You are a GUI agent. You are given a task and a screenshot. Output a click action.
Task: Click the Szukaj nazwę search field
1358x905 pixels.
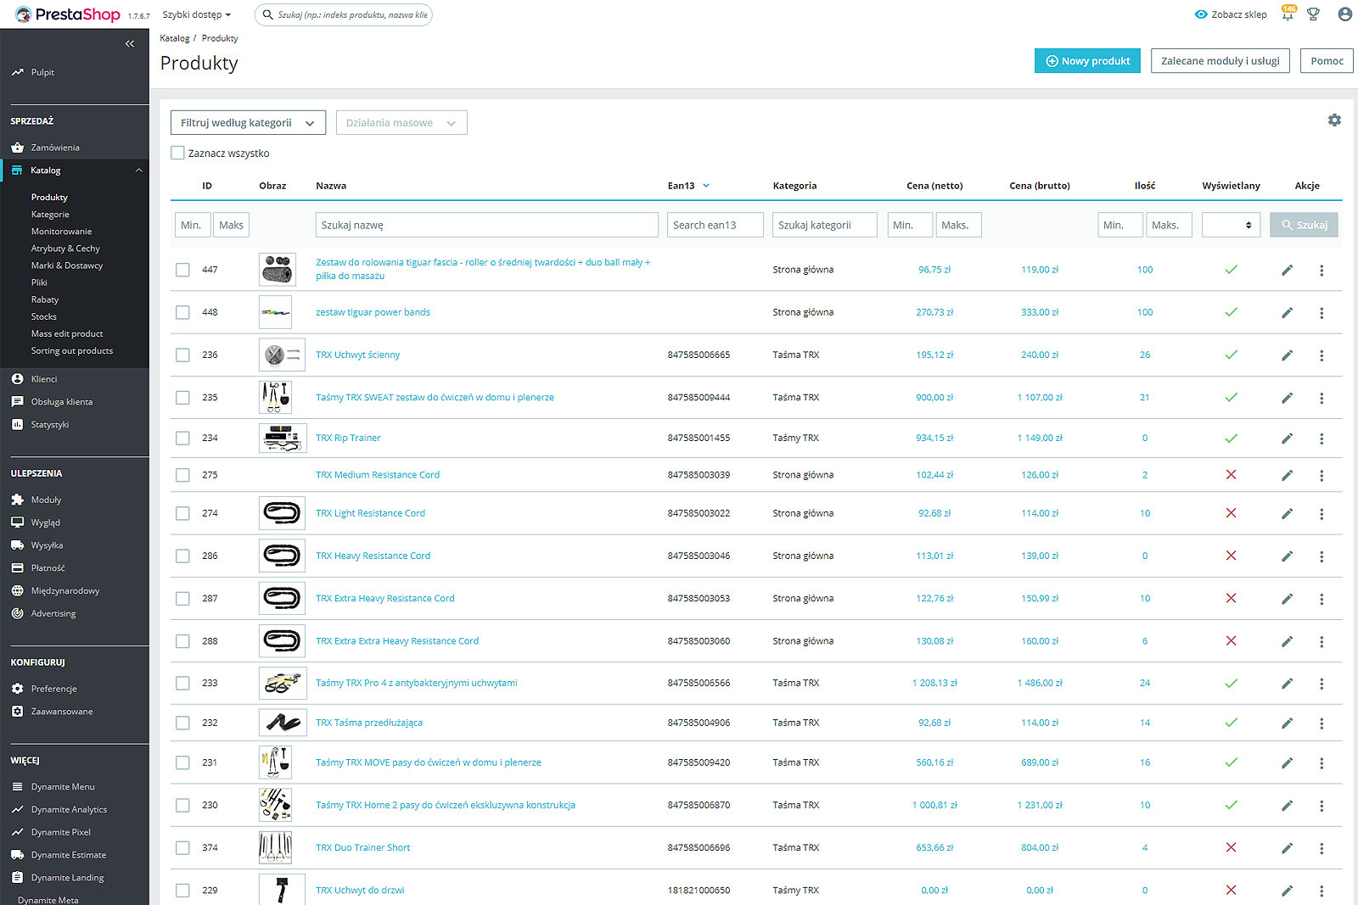486,225
